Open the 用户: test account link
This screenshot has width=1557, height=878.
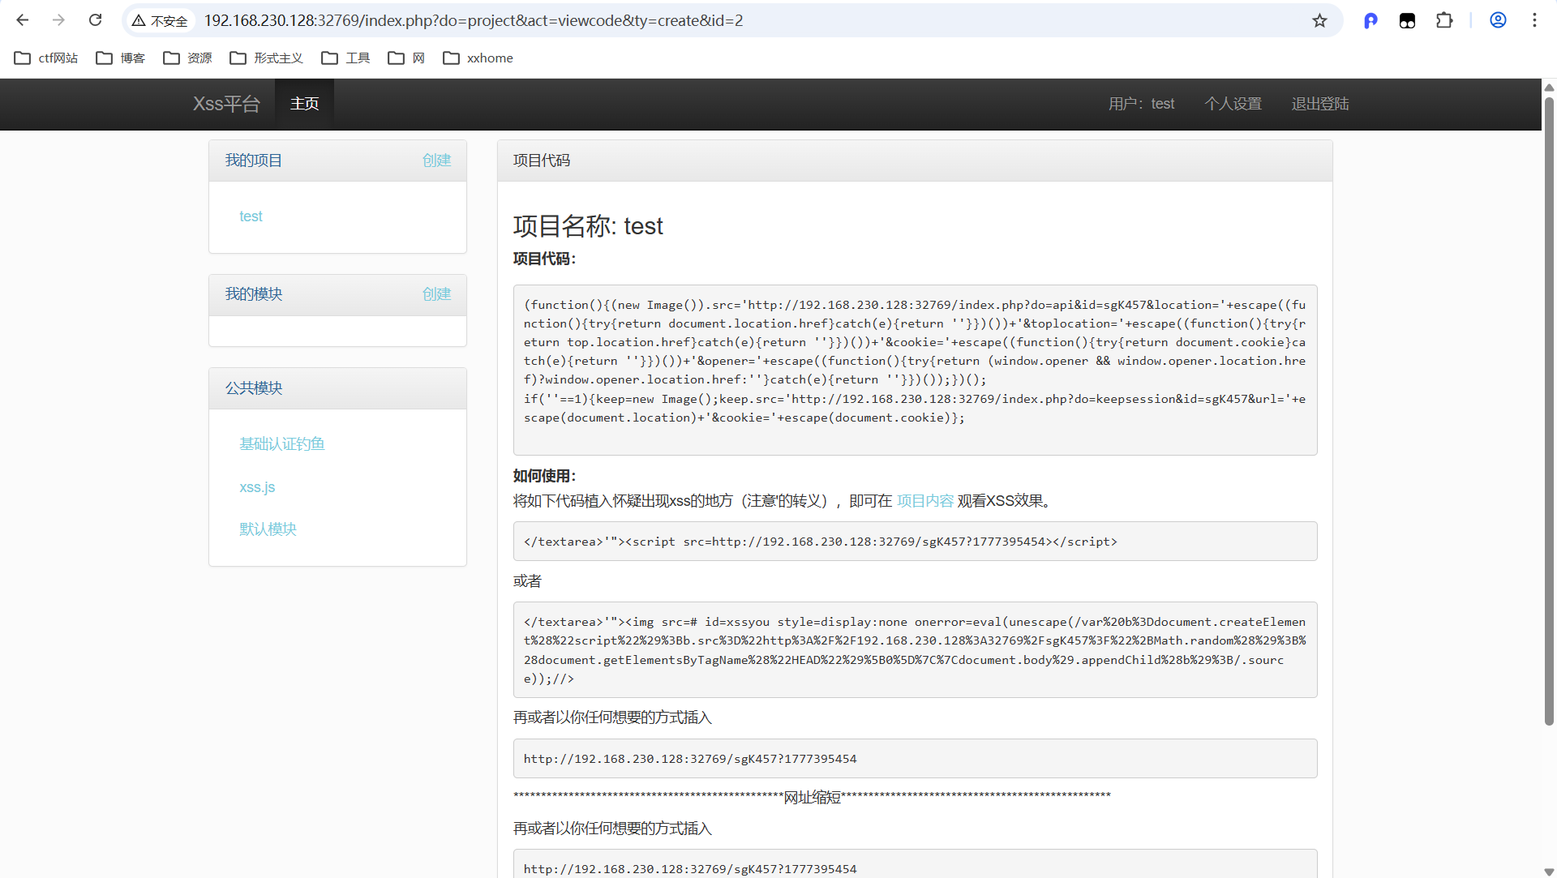click(x=1141, y=104)
